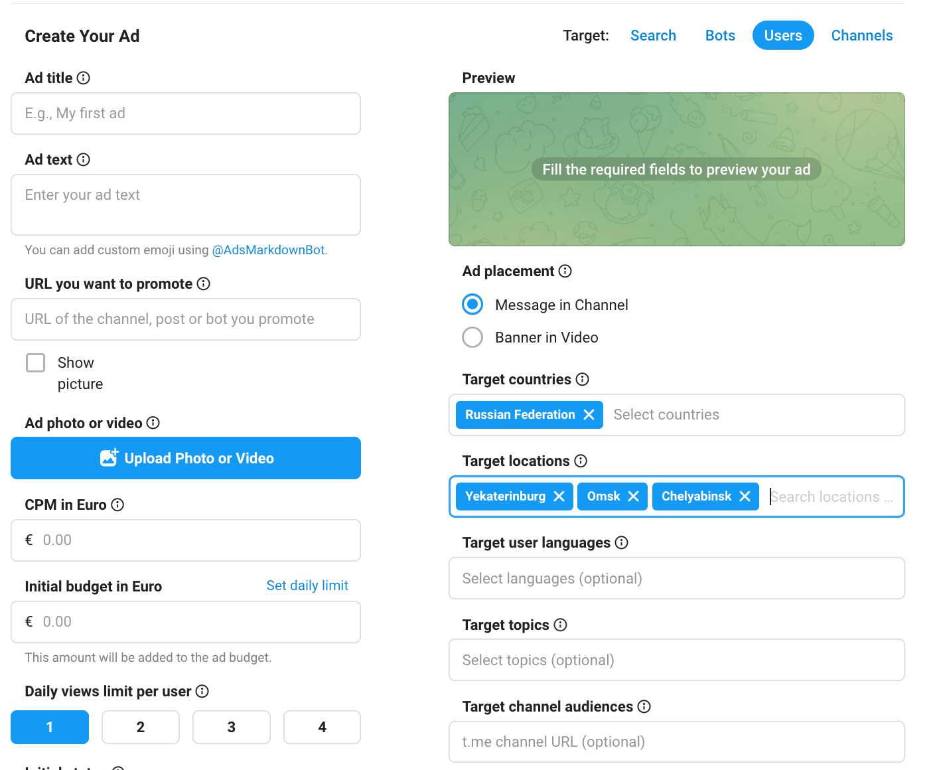Viewport: 937px width, 770px height.
Task: Switch target to Bots
Action: (x=721, y=36)
